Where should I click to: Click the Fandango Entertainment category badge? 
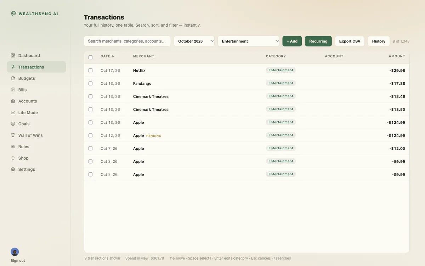coord(281,83)
